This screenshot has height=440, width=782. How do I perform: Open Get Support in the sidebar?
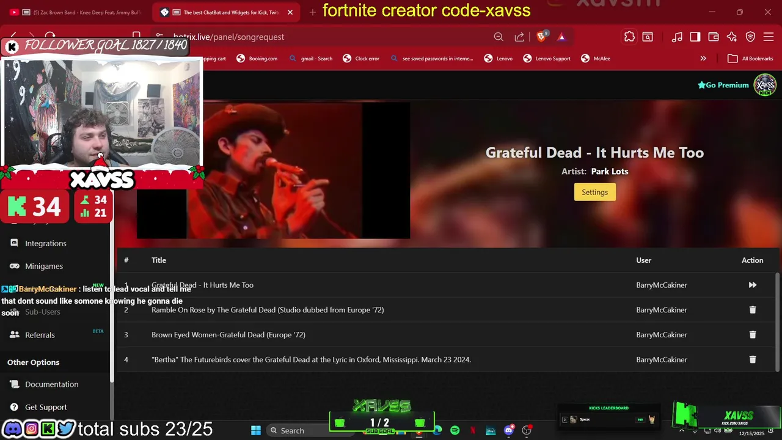(x=46, y=407)
